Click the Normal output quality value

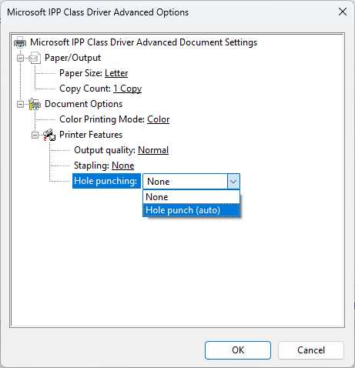[153, 150]
